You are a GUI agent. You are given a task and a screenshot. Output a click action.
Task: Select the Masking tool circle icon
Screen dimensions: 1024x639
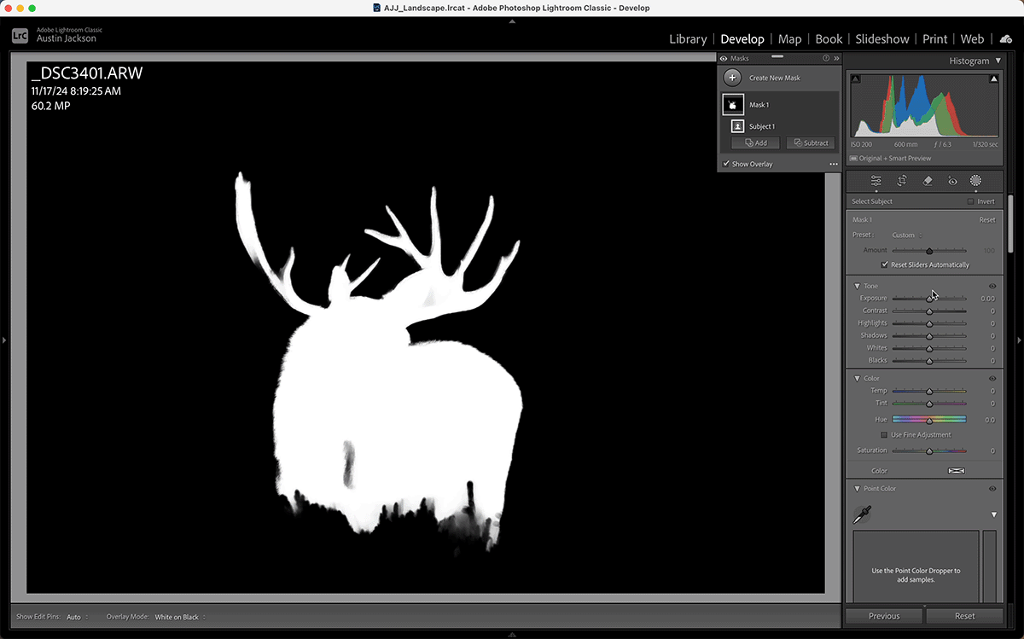(x=975, y=181)
